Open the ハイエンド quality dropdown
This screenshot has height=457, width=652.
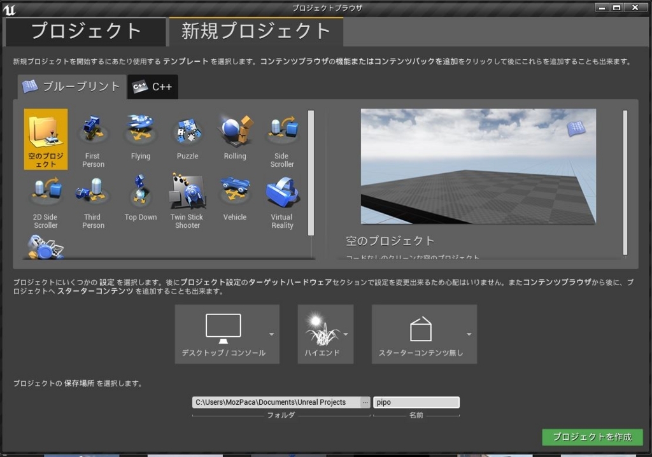tap(325, 334)
